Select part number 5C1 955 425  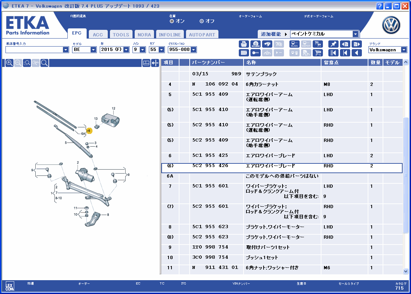(x=210, y=155)
